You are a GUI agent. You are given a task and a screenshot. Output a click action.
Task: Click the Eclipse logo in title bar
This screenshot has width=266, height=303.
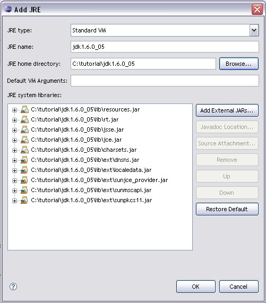click(x=8, y=9)
